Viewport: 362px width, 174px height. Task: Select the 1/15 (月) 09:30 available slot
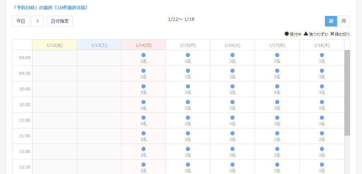tap(188, 73)
